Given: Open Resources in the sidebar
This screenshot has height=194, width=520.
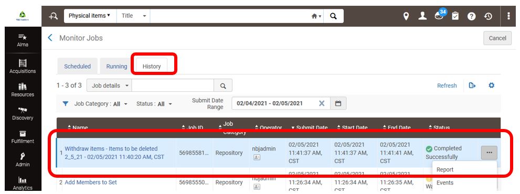Looking at the screenshot, I should click(23, 90).
